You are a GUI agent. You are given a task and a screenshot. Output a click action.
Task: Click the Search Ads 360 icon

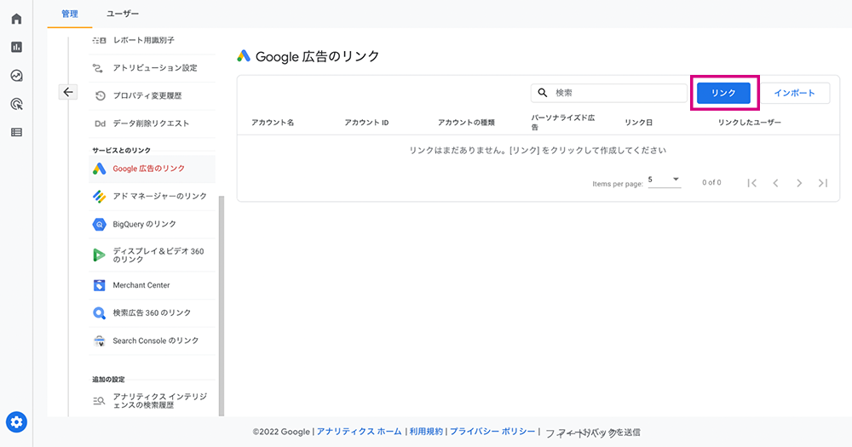[99, 312]
